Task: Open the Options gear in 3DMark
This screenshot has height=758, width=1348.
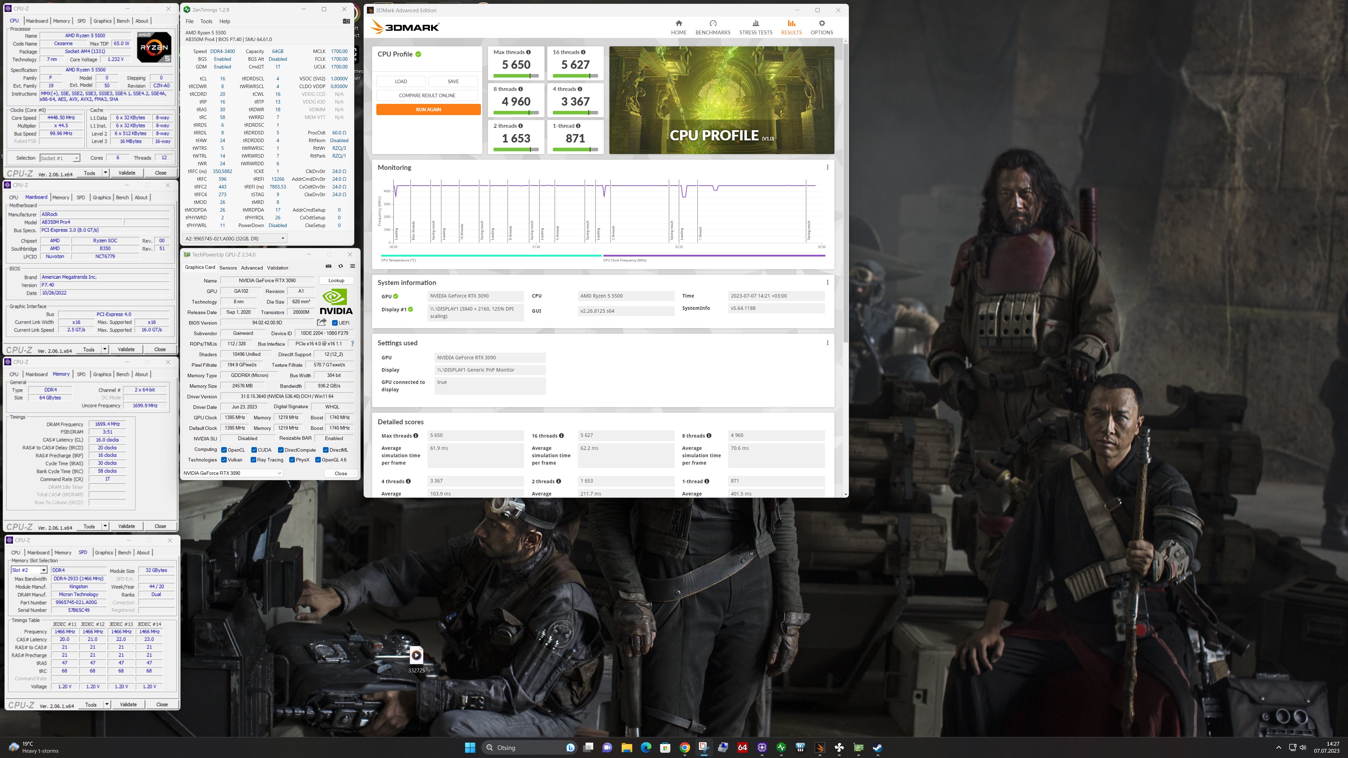Action: pos(821,28)
